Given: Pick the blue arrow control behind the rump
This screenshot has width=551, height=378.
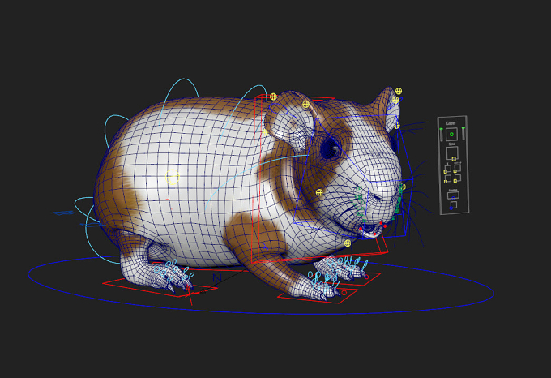Looking at the screenshot, I should point(64,213).
